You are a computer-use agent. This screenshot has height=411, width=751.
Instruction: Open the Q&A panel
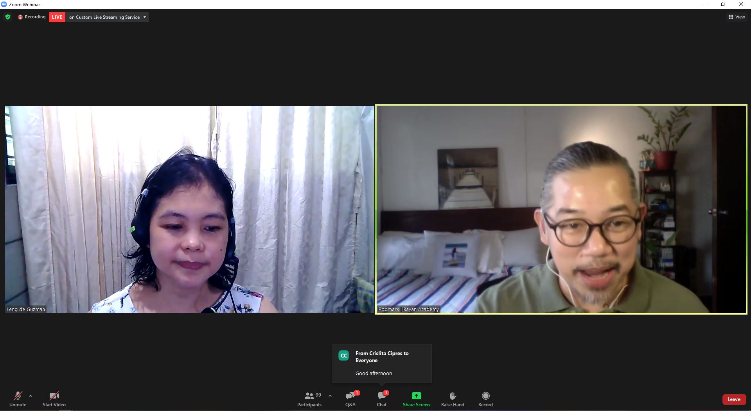[x=350, y=399]
